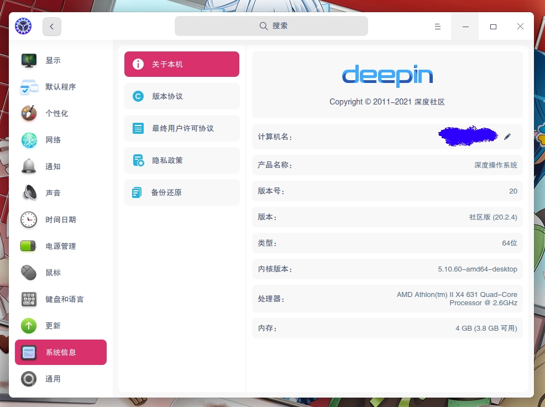Viewport: 545px width, 407px height.
Task: Click the 网络 sidebar label
Action: pos(53,140)
